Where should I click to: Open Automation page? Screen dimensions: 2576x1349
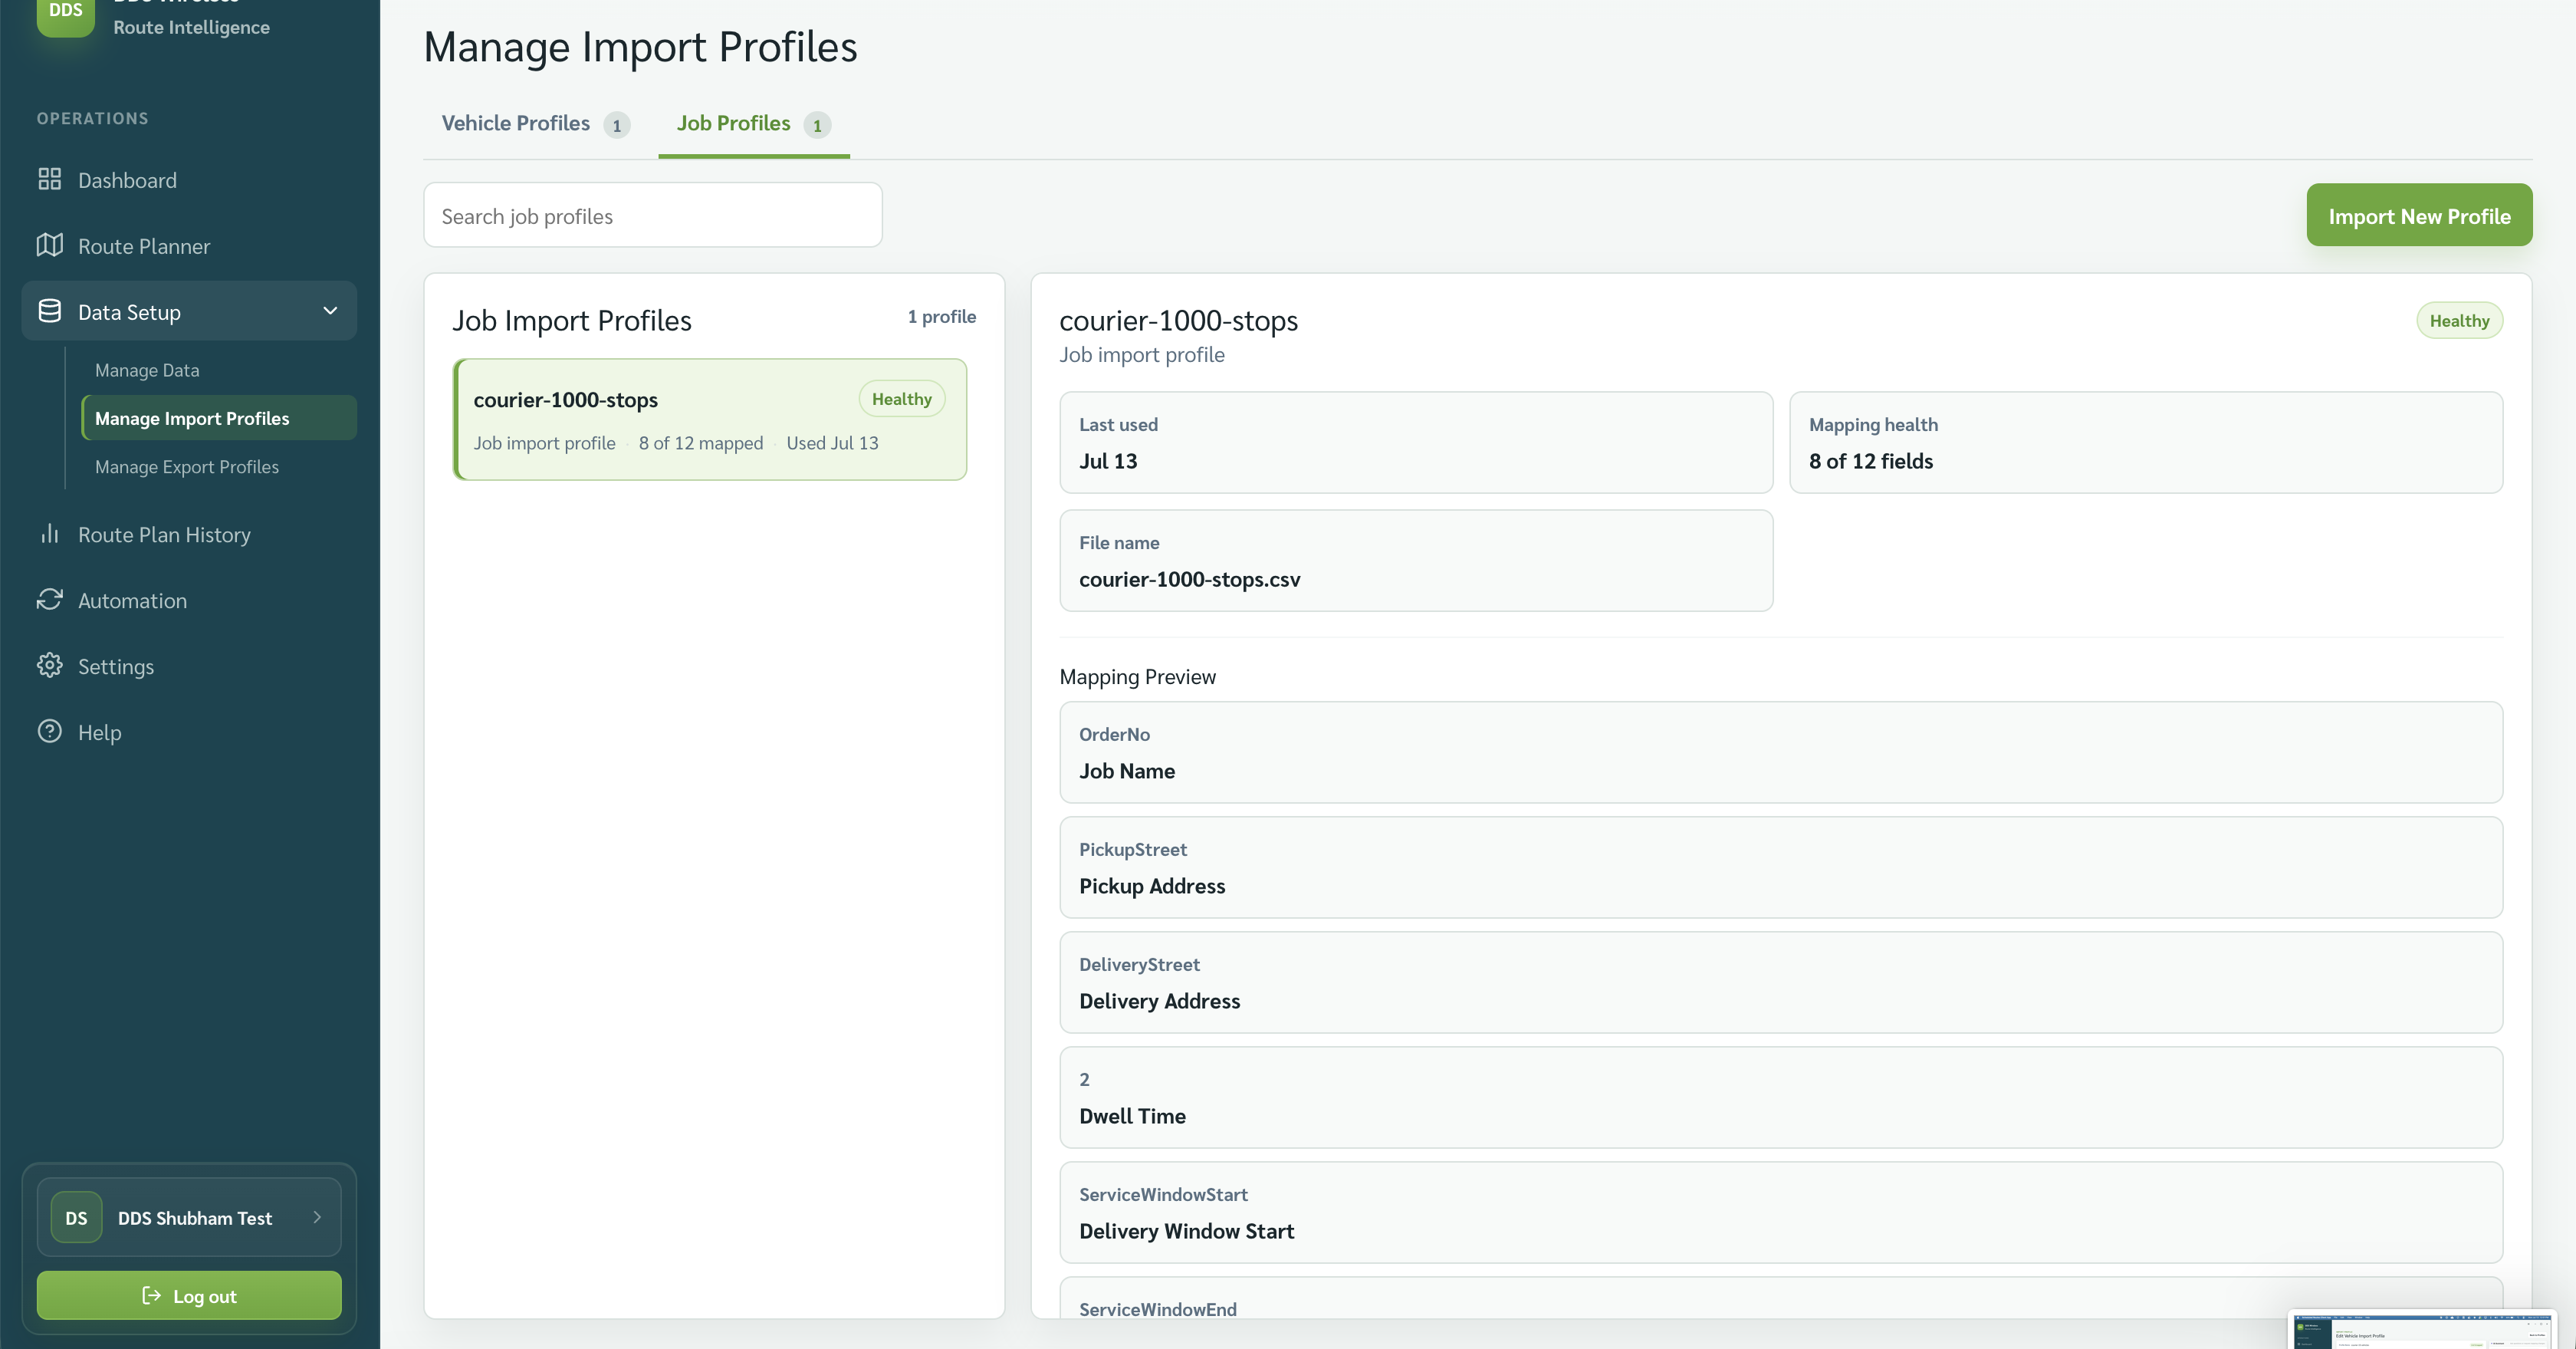[x=189, y=601]
